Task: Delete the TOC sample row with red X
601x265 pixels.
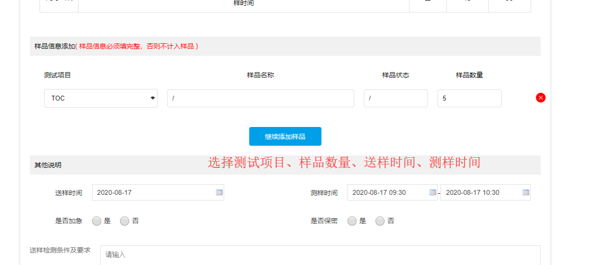Action: tap(541, 98)
